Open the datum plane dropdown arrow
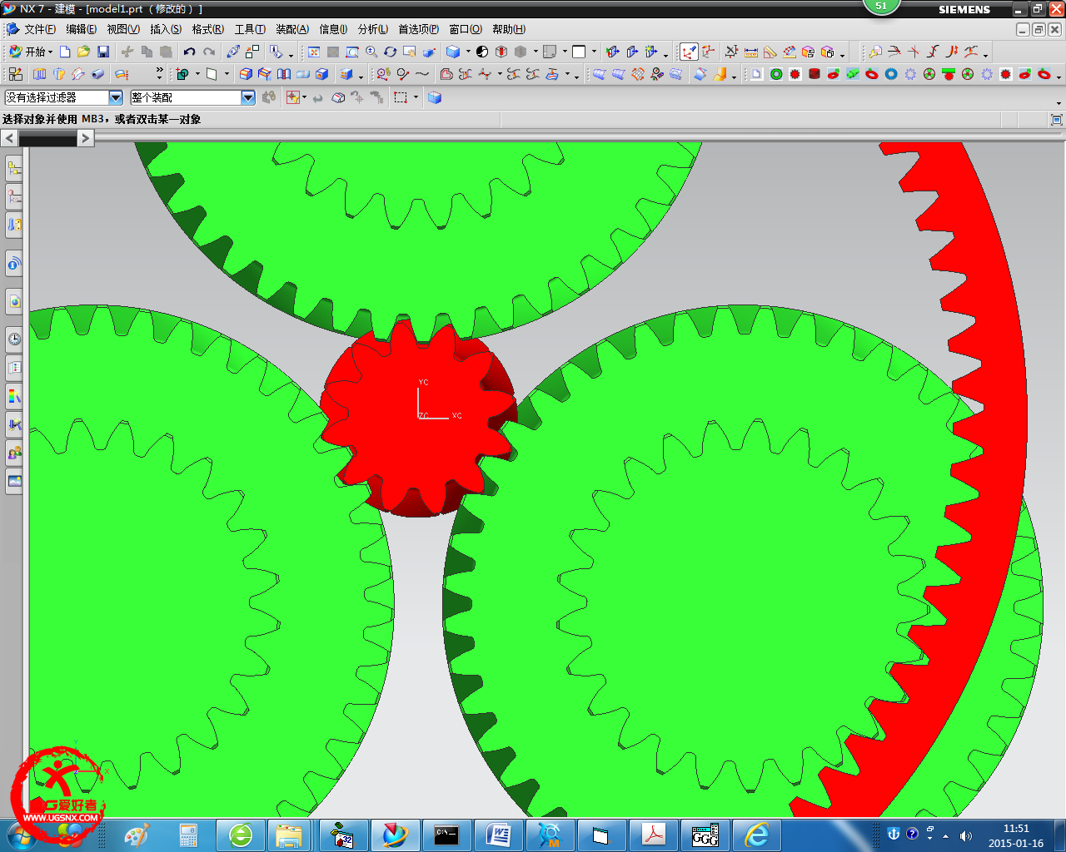 click(x=227, y=74)
